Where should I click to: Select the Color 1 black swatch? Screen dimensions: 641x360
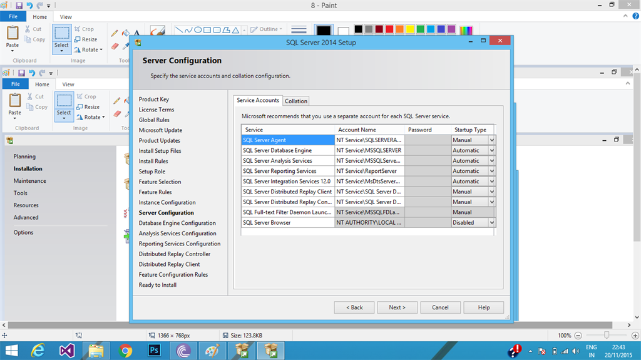(324, 31)
